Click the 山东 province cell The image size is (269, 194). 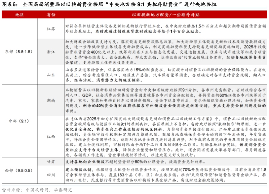coord(51,74)
